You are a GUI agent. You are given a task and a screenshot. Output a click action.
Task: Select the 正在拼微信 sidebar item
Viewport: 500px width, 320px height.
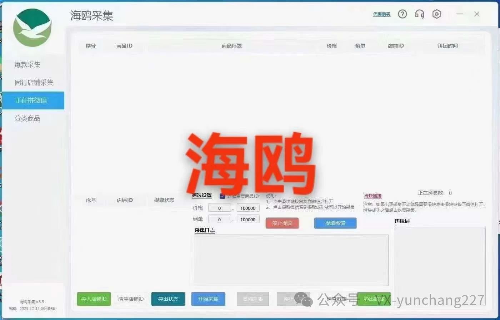click(33, 100)
